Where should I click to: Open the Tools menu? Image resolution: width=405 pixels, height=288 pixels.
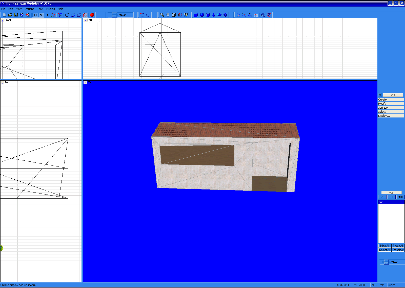[x=40, y=9]
